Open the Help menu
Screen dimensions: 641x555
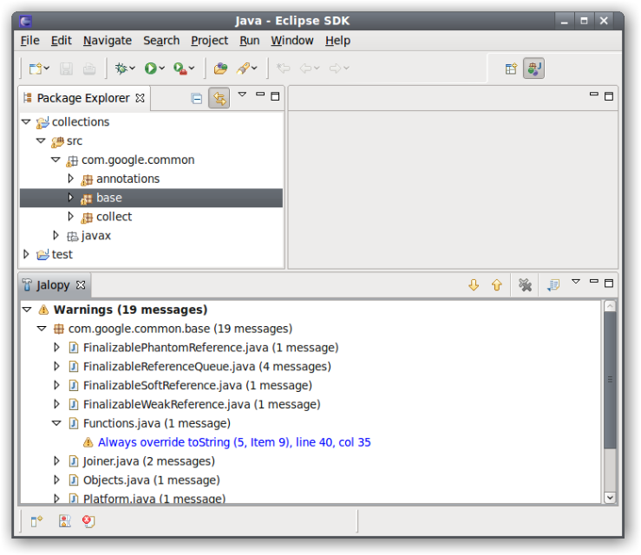click(337, 41)
